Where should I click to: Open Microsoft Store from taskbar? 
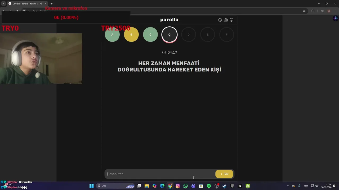(201, 186)
